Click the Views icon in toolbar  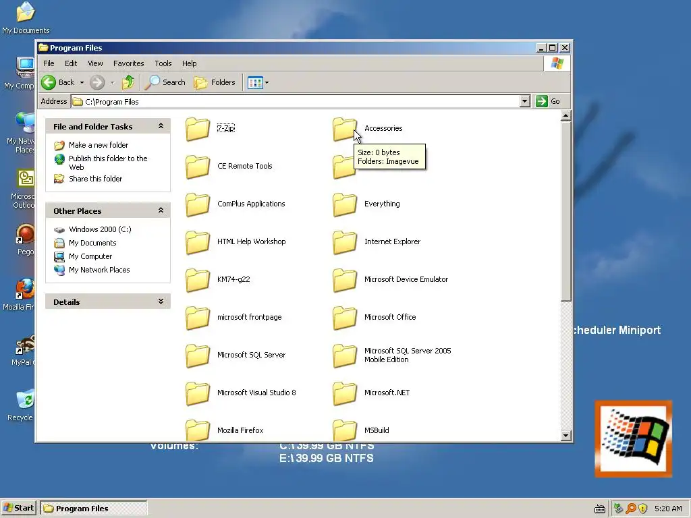click(x=255, y=82)
